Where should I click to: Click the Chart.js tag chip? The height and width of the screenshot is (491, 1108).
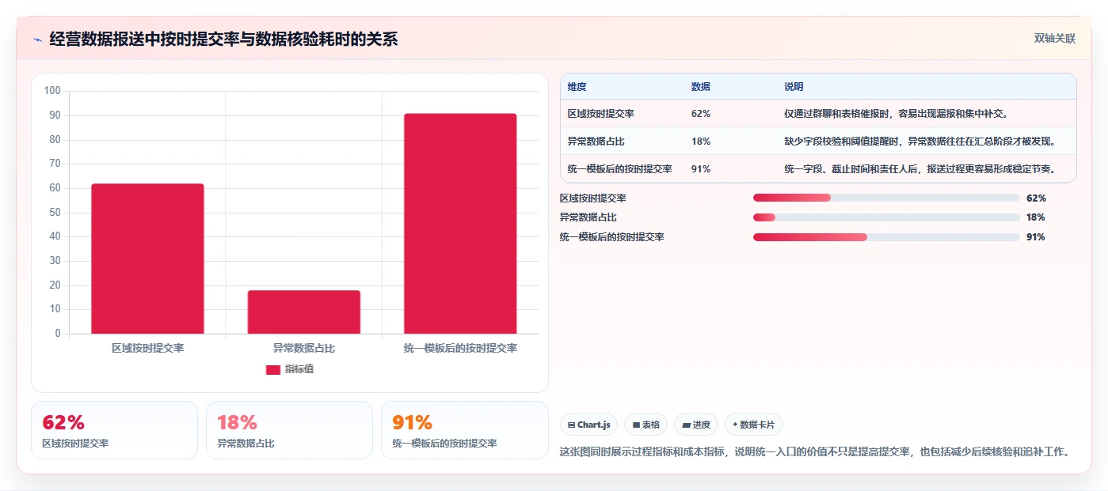[x=589, y=425]
